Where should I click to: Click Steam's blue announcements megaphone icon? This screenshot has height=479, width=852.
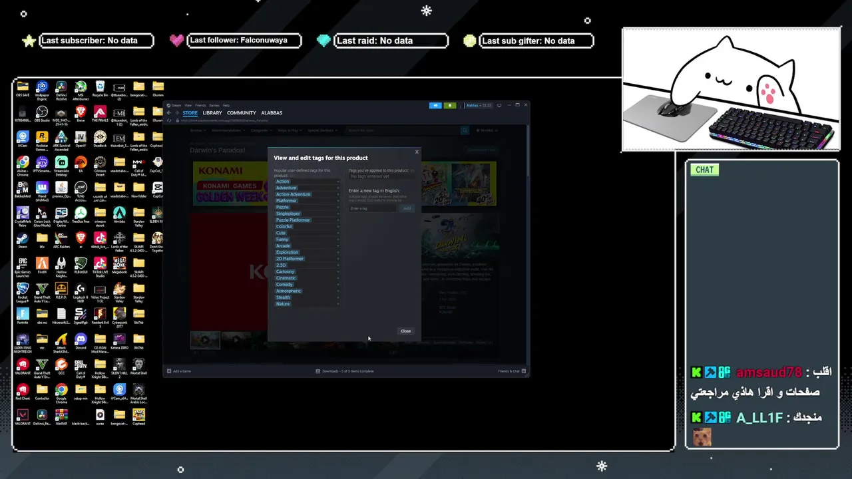tap(435, 105)
